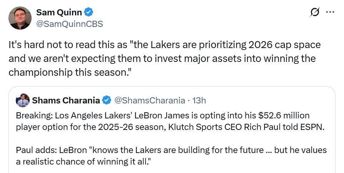Open the Shams Charania display name

(66, 100)
